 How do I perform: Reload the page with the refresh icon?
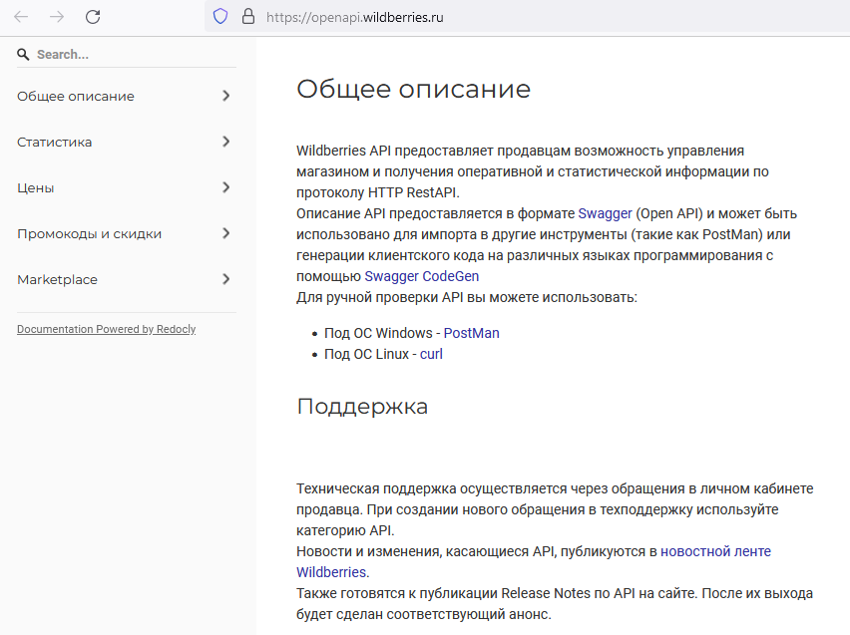tap(93, 17)
